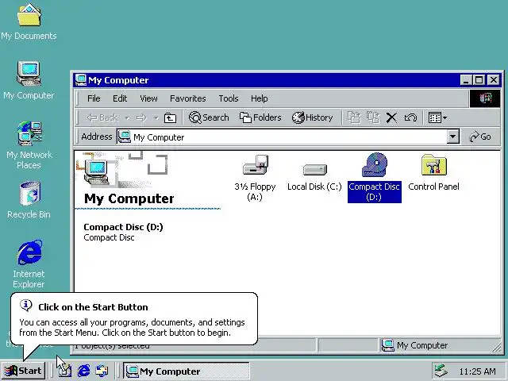Open the Help menu
Screen dimensions: 508x381
(x=260, y=98)
